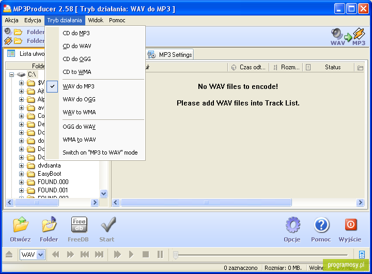Open the FreeDB database lookup
372x274 pixels.
click(x=79, y=224)
